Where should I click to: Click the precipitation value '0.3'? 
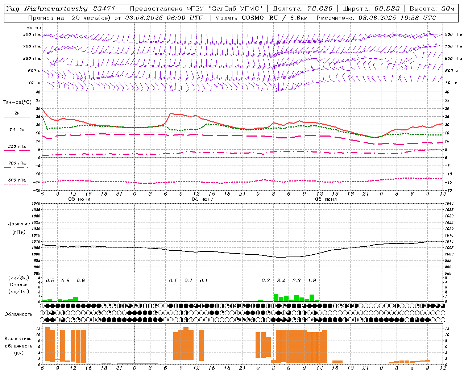point(266,280)
